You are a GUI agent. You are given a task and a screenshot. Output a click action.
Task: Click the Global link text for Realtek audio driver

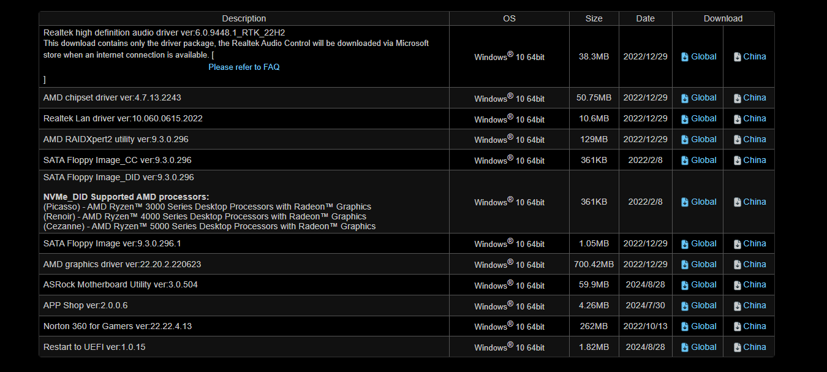click(704, 56)
